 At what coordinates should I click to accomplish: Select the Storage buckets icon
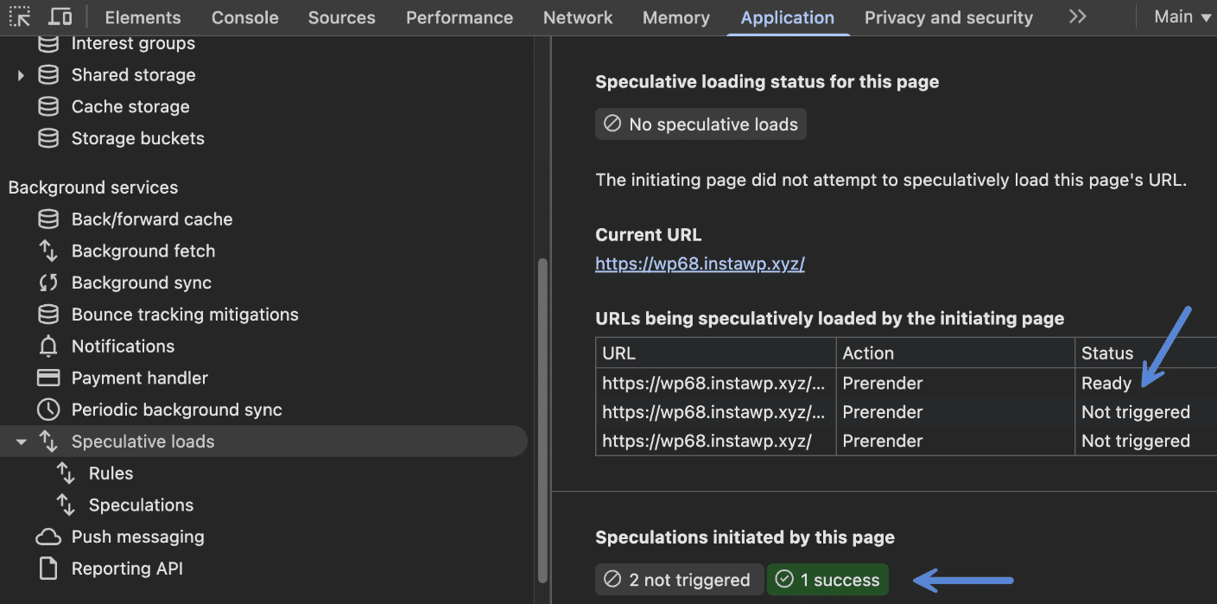pyautogui.click(x=48, y=138)
